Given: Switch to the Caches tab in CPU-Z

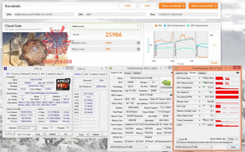Looking at the screenshot, I should coord(16,74).
